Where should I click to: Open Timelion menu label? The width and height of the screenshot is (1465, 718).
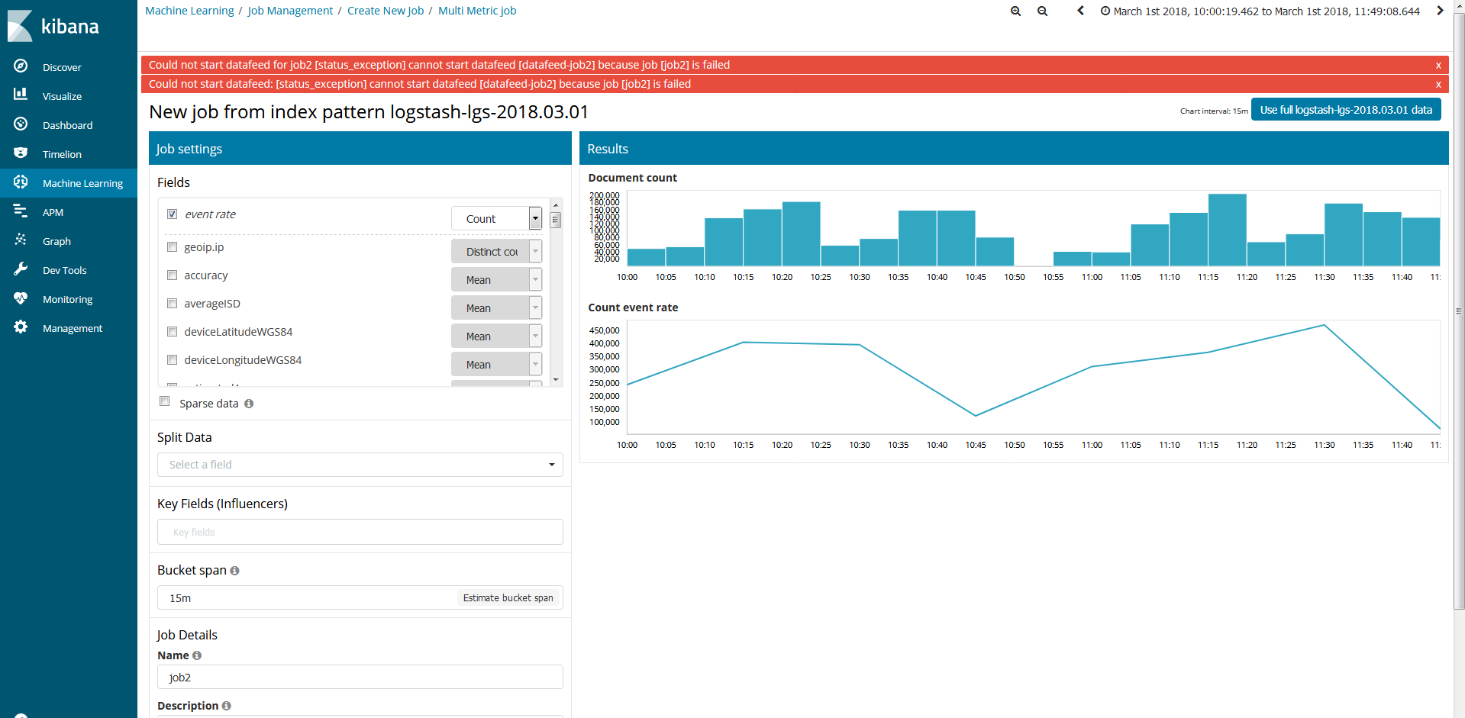(62, 154)
